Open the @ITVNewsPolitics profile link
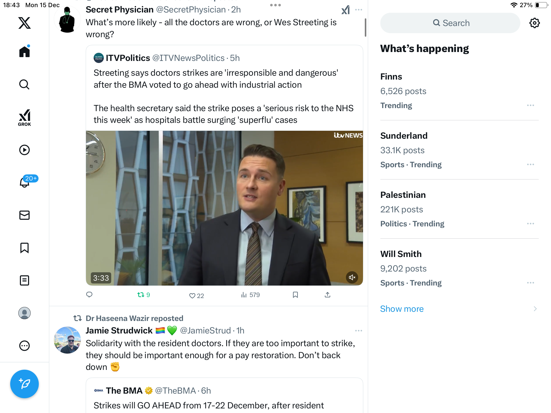551x413 pixels. (188, 58)
